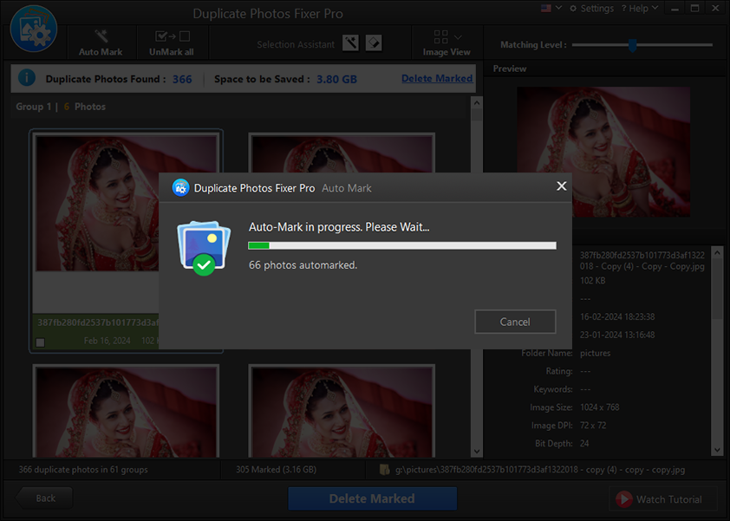
Task: Click the Watch Tutorial button
Action: point(663,499)
